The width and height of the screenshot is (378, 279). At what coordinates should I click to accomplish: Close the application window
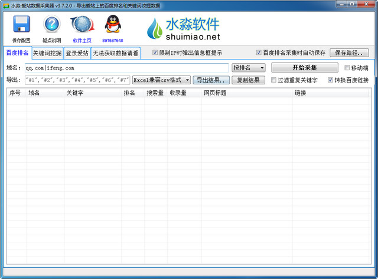[366, 4]
